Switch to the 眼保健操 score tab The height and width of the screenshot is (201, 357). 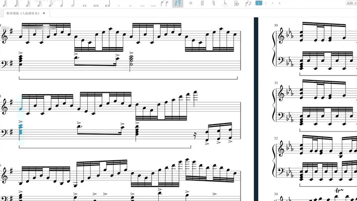(x=23, y=13)
